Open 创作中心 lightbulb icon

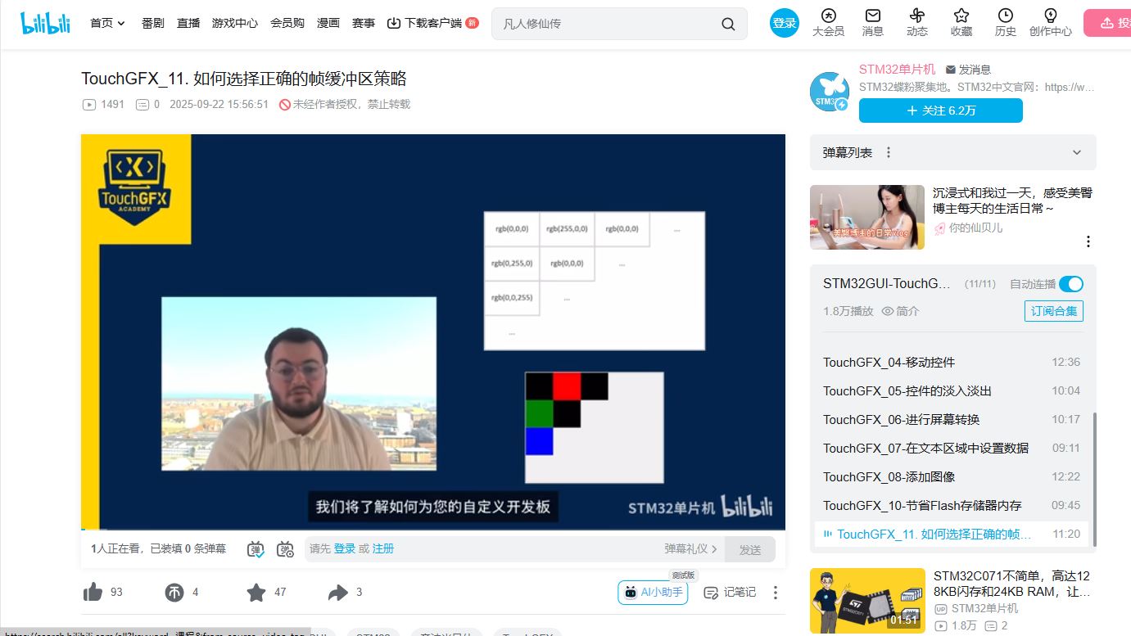pyautogui.click(x=1051, y=23)
